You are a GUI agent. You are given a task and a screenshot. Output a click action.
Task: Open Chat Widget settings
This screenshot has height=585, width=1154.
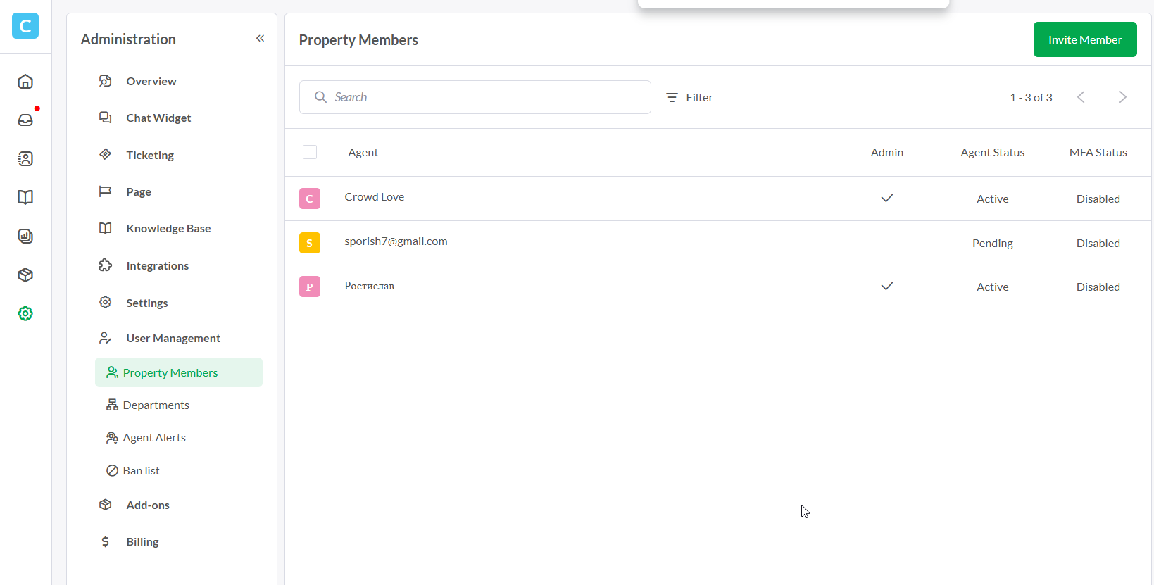158,118
